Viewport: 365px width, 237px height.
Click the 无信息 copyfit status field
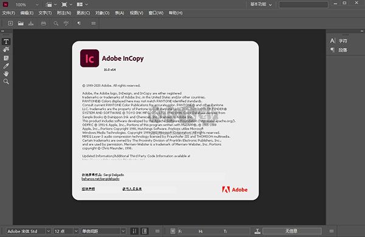click(x=292, y=231)
